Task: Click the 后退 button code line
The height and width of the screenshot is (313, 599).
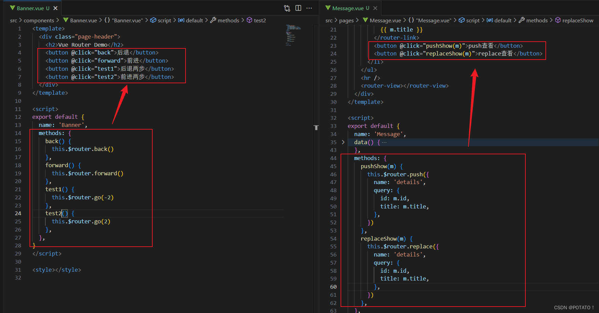Action: point(102,52)
